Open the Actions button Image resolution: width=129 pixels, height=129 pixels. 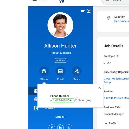60,60
